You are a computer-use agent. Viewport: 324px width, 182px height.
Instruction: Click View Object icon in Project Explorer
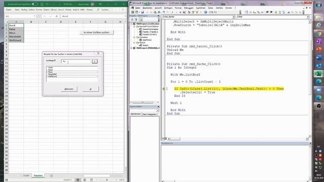[136, 19]
